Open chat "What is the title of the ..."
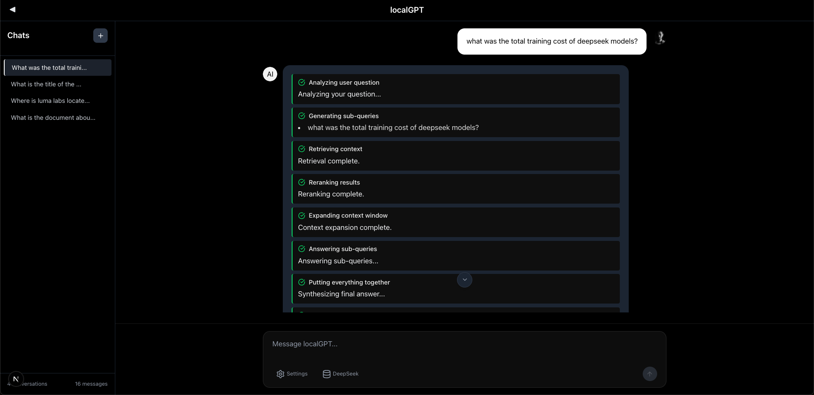The image size is (814, 395). pyautogui.click(x=46, y=84)
